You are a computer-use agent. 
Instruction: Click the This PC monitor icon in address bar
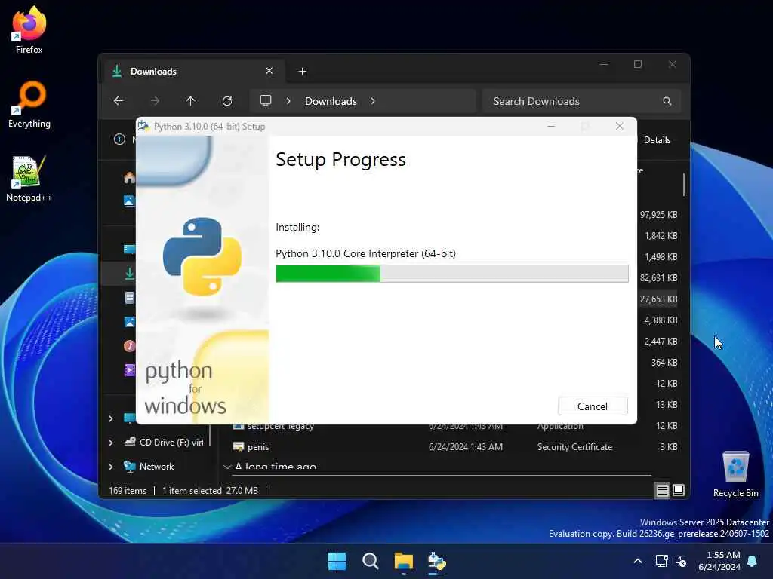266,101
